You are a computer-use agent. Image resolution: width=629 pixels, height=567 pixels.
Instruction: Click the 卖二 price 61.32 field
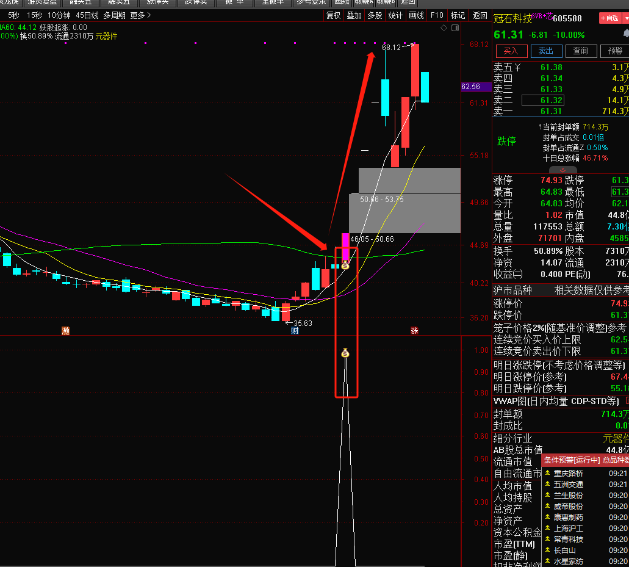click(551, 100)
